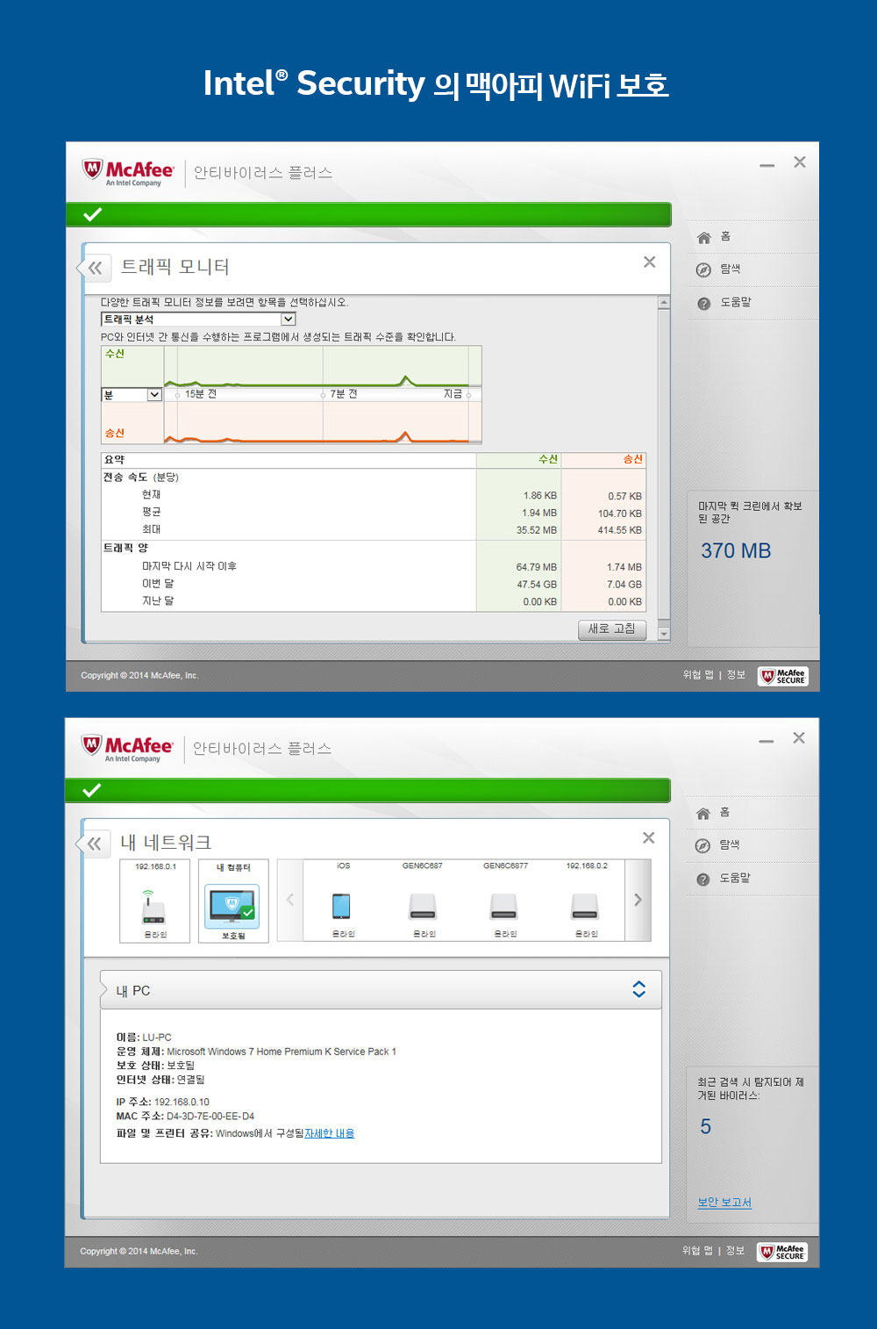The image size is (877, 1329).
Task: Open 도움말 menu in bottom window
Action: [735, 878]
